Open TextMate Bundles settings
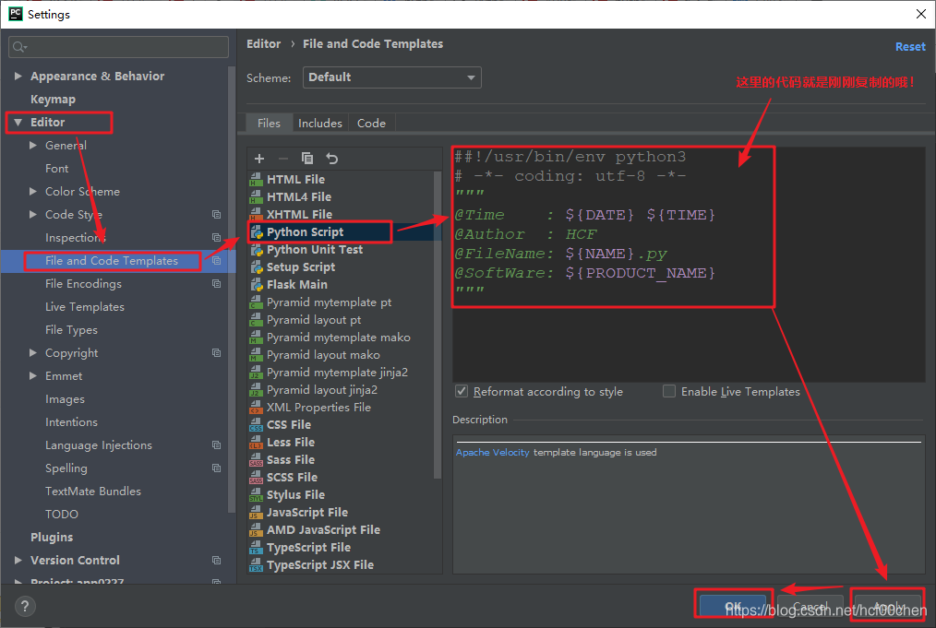Screen dimensions: 936x628 click(93, 491)
